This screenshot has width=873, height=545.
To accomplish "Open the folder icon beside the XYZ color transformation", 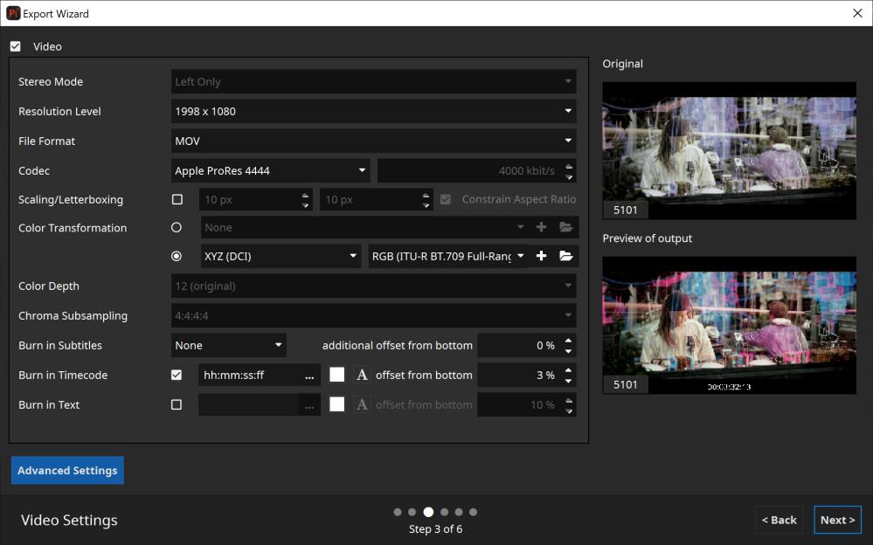I will [565, 256].
